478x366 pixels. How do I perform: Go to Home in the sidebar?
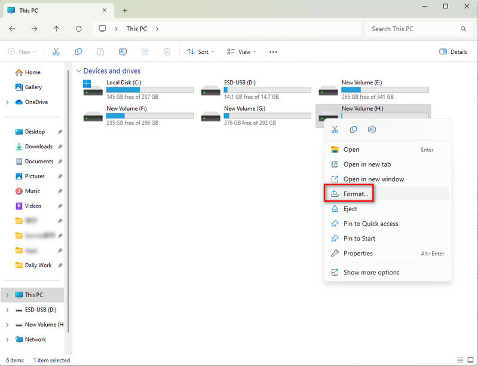[x=33, y=72]
